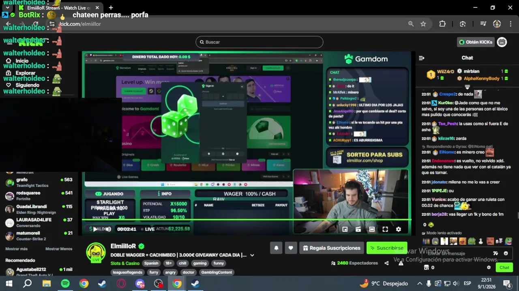Expand the stream title dropdown chevron
This screenshot has width=519, height=291.
click(x=252, y=255)
